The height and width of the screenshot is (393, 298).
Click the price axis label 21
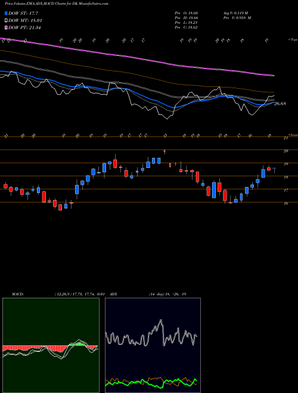[x=285, y=138]
